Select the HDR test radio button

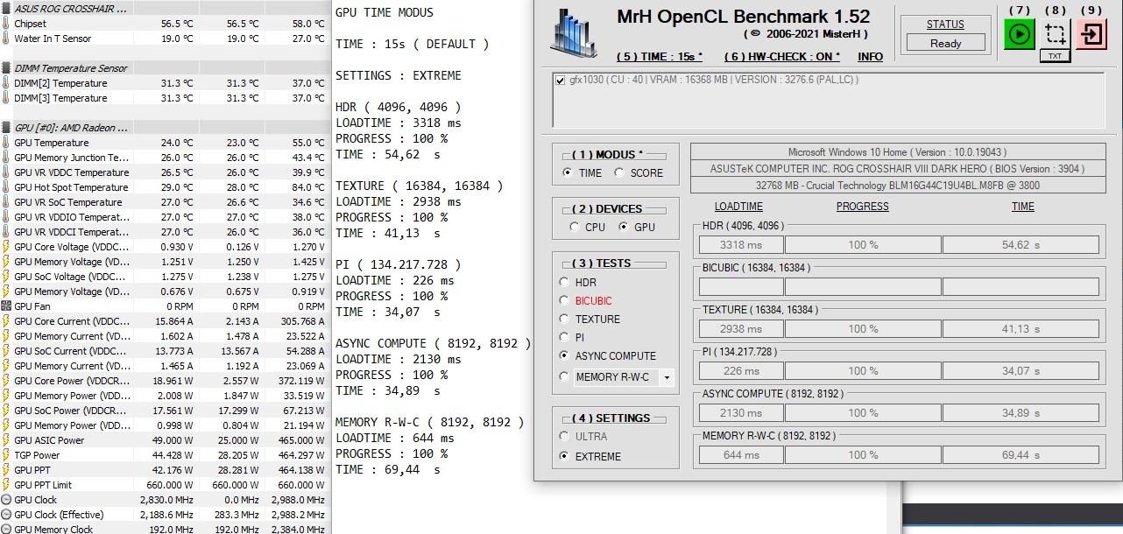(x=564, y=282)
